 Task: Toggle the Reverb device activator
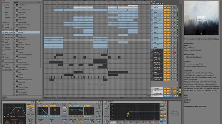coord(38,102)
